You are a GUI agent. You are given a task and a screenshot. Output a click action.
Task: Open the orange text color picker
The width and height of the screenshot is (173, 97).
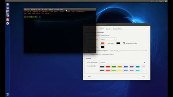103,43
